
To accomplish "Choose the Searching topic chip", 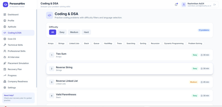I will click(x=131, y=43).
